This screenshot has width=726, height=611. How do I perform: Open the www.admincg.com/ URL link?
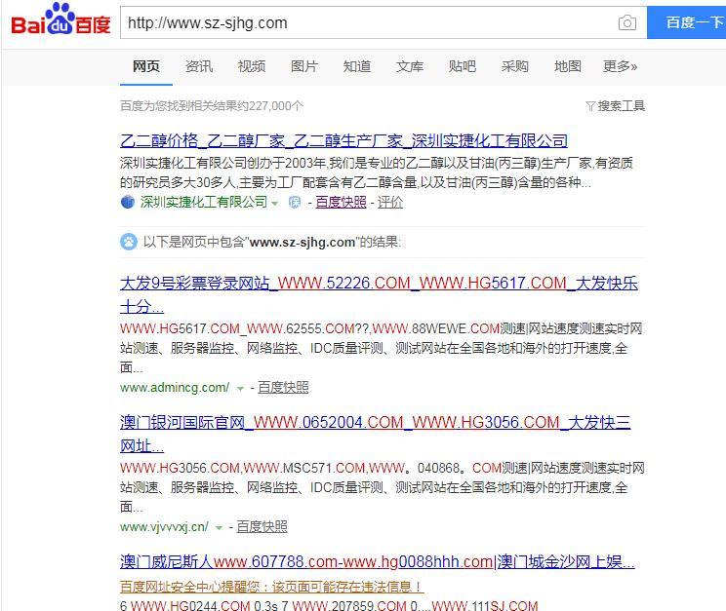coord(175,388)
